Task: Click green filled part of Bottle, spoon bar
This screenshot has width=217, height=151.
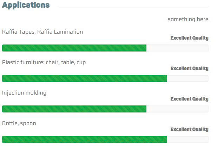Action: pos(84,139)
